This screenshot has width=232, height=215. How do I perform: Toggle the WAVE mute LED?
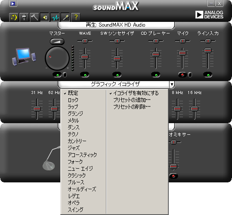85,75
